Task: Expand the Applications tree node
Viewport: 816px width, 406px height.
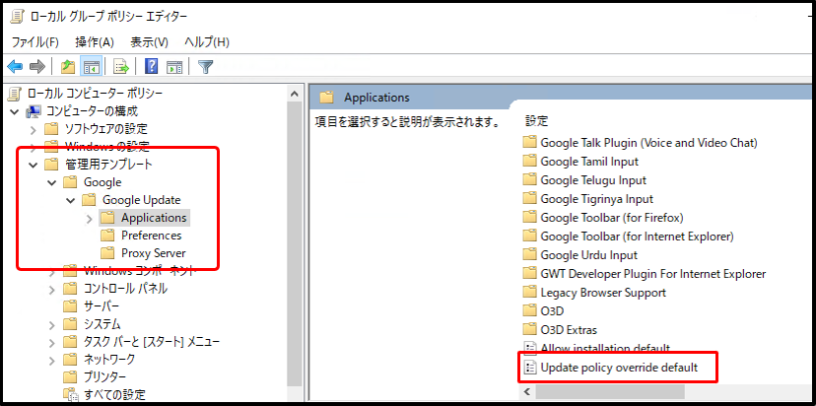Action: coord(90,219)
